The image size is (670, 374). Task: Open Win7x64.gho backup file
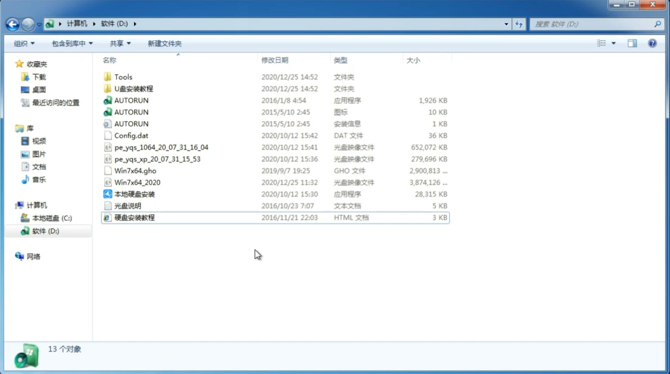[x=135, y=170]
